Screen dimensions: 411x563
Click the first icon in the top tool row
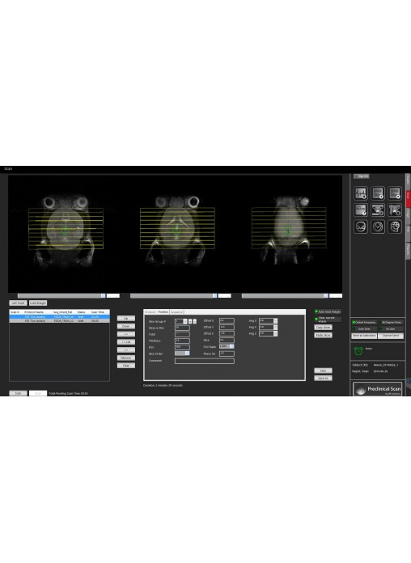point(361,193)
